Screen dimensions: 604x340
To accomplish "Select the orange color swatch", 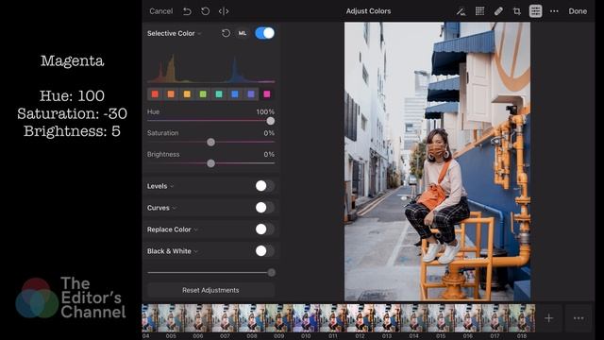I will [x=171, y=94].
